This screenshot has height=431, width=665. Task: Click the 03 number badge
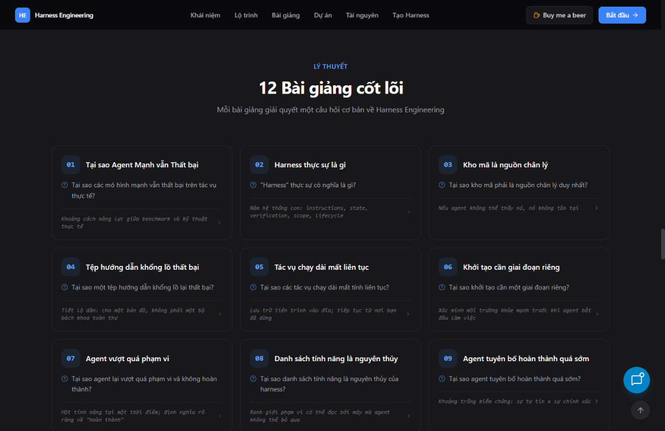[448, 165]
